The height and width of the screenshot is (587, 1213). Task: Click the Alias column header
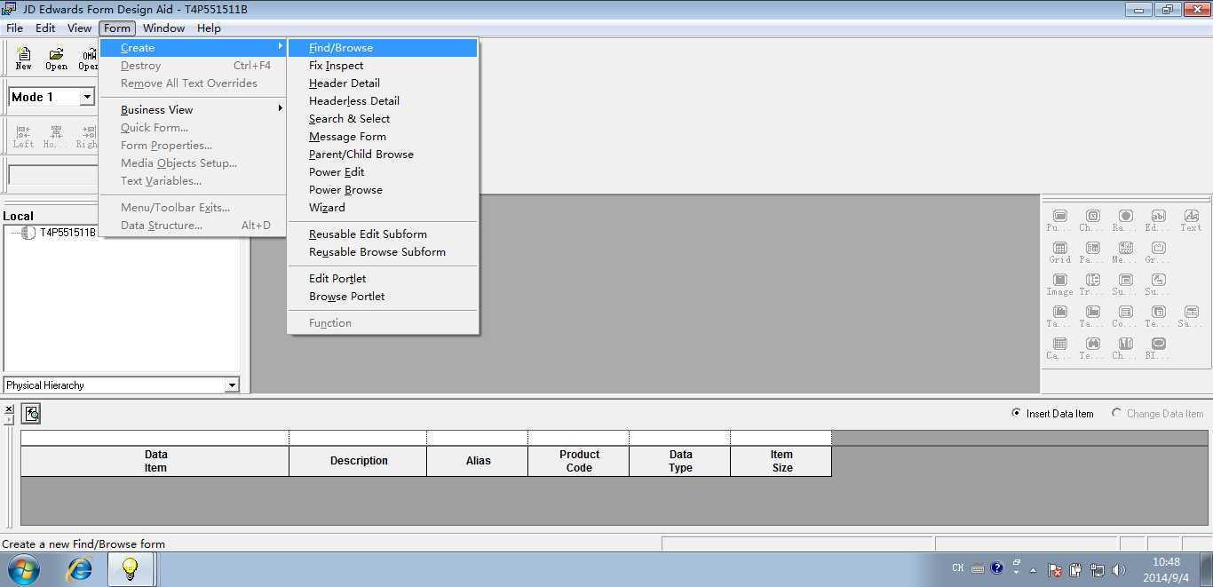[x=478, y=461]
